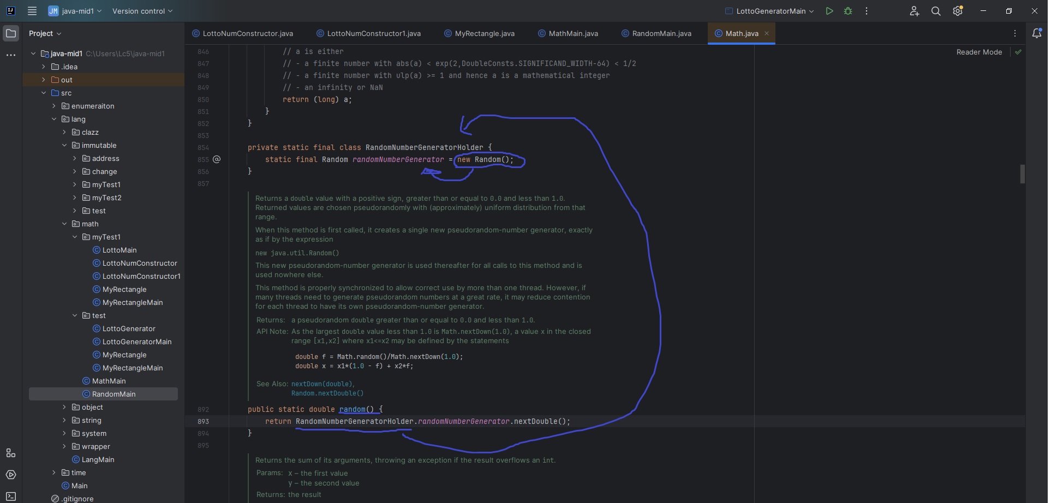The height and width of the screenshot is (503, 1051).
Task: Open the toolbar more actions menu
Action: [867, 11]
